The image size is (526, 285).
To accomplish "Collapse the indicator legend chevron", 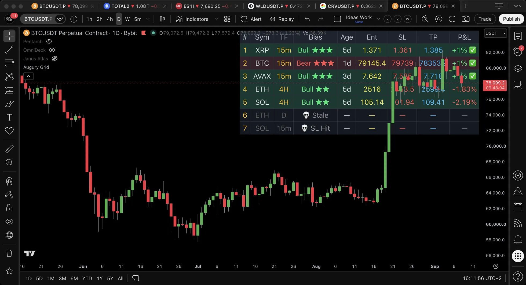I will pyautogui.click(x=28, y=76).
